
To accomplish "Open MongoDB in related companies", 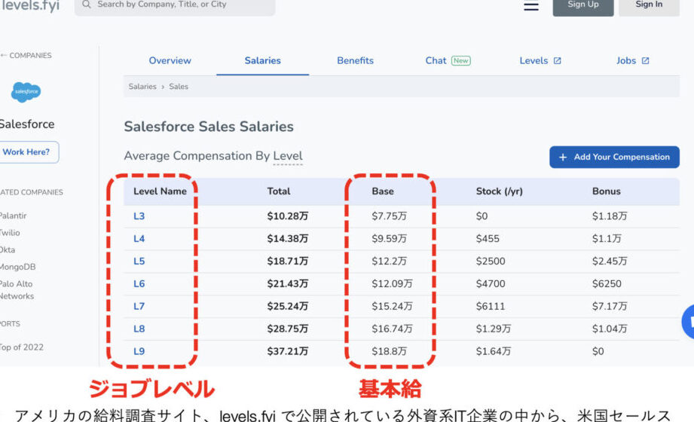I will 17,267.
